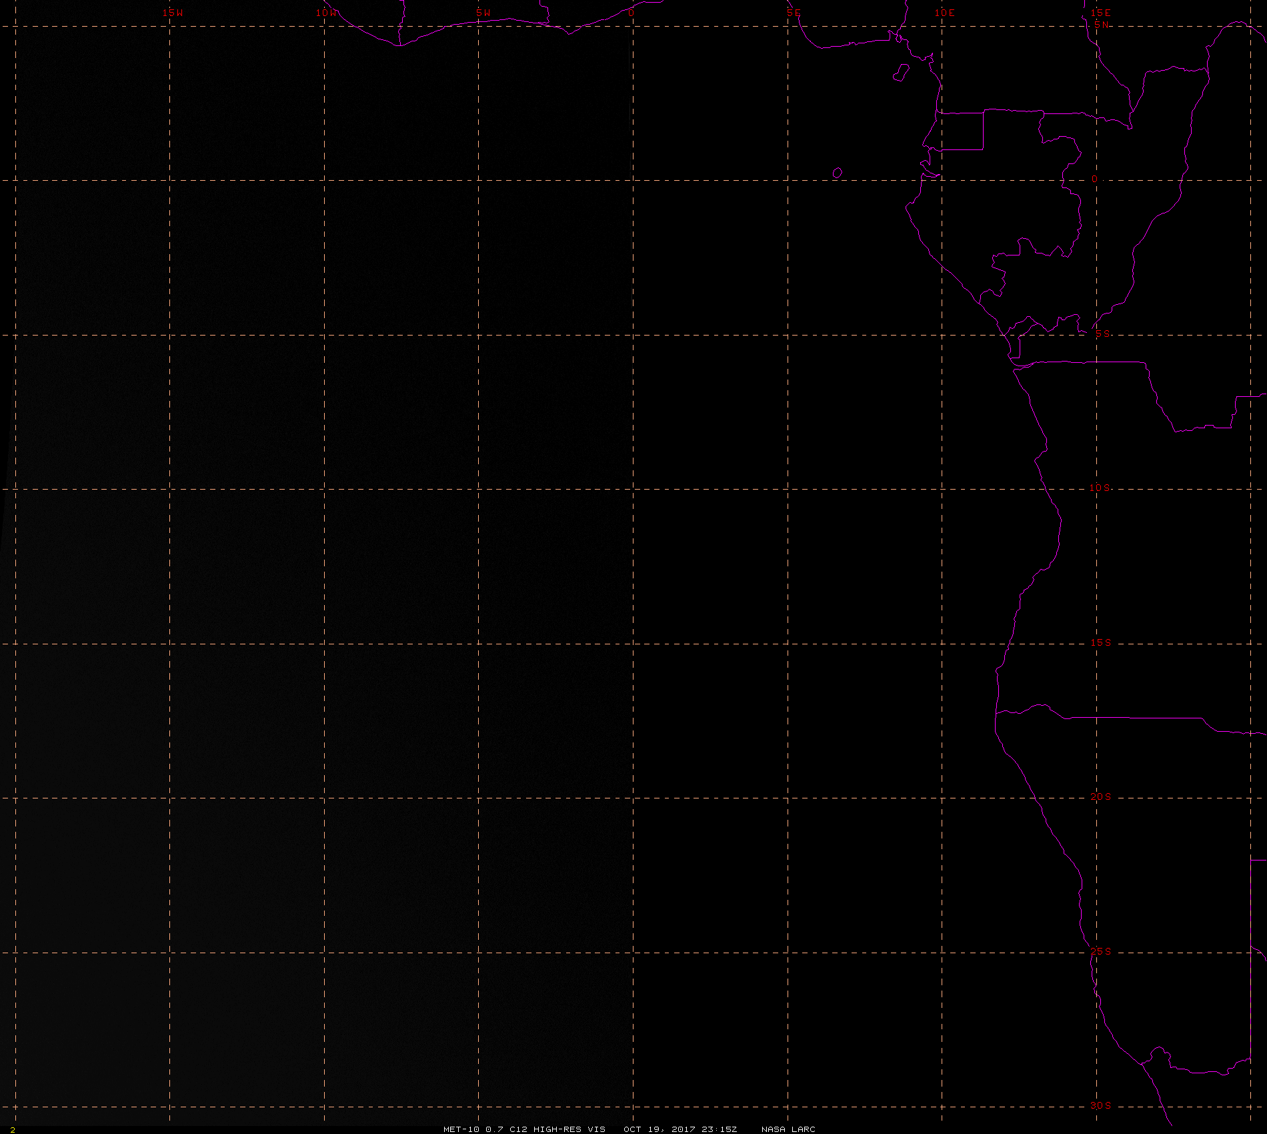Select the 15E longitude label

pyautogui.click(x=1100, y=13)
